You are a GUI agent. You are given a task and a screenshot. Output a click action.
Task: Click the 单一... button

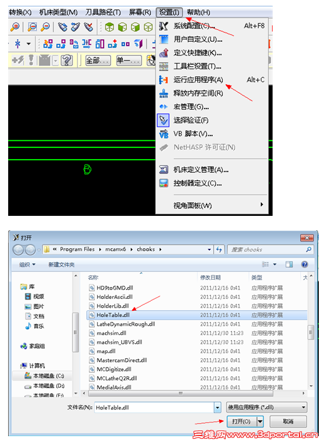click(129, 60)
